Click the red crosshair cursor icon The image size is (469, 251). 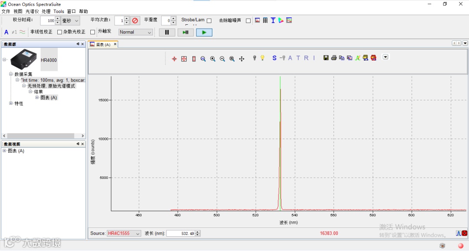pos(175,59)
